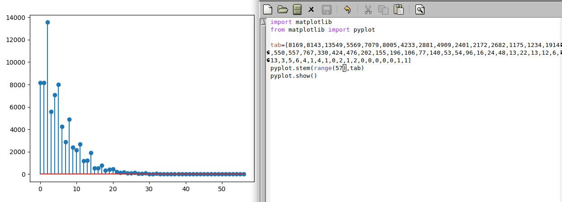
Task: Paste from clipboard using the toolbar icon
Action: point(398,9)
